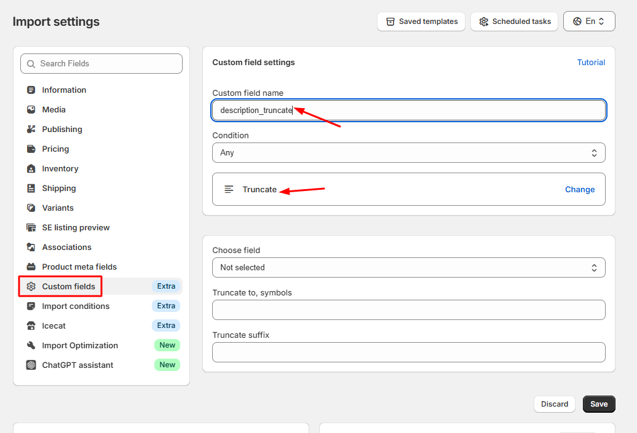Viewport: 637px width, 433px height.
Task: Open Saved templates
Action: click(421, 21)
